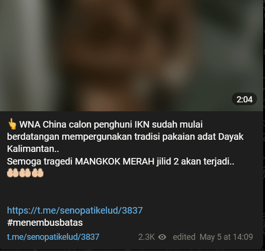Image resolution: width=265 pixels, height=251 pixels.
Task: Click the word "Kalimantan.." in caption
Action: click(x=33, y=149)
